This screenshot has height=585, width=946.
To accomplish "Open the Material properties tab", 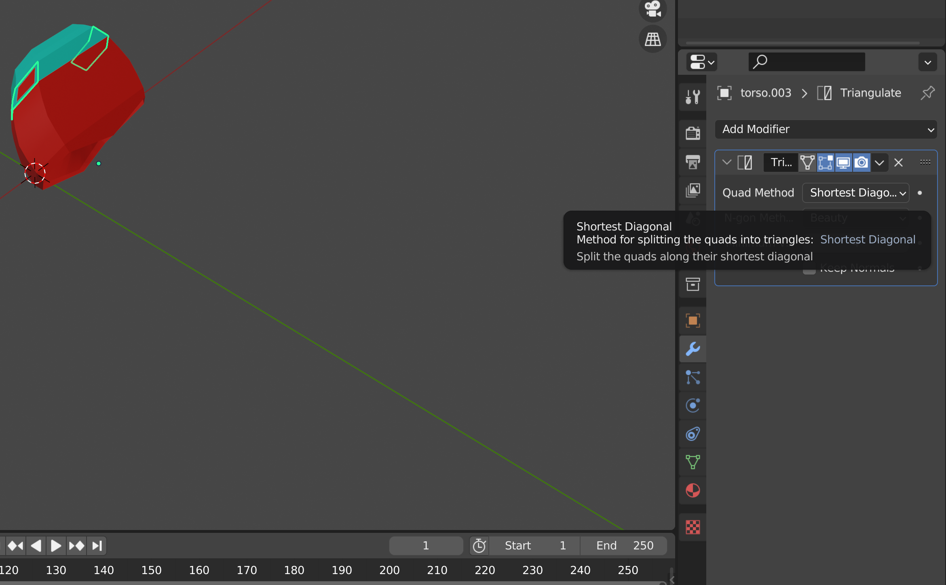I will pos(693,490).
